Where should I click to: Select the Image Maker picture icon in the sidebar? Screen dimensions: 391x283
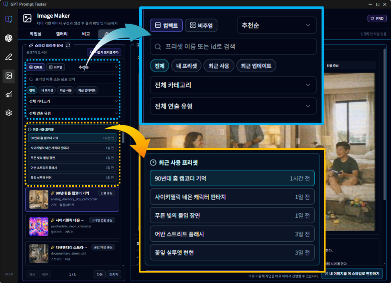pyautogui.click(x=8, y=76)
